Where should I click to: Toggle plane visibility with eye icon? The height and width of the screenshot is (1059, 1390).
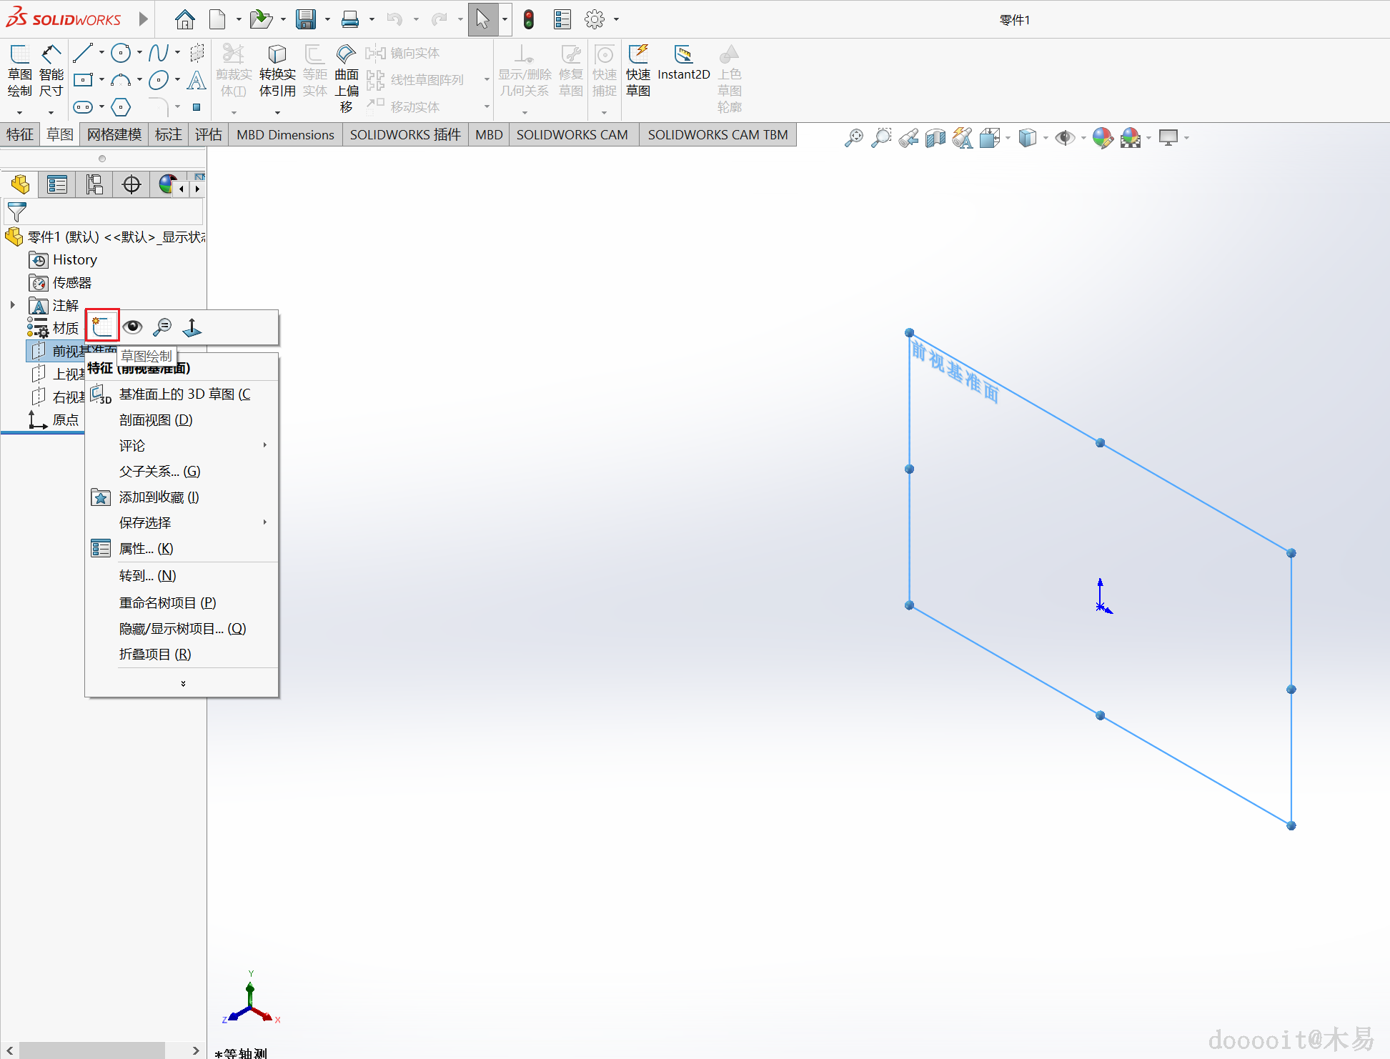pyautogui.click(x=133, y=327)
